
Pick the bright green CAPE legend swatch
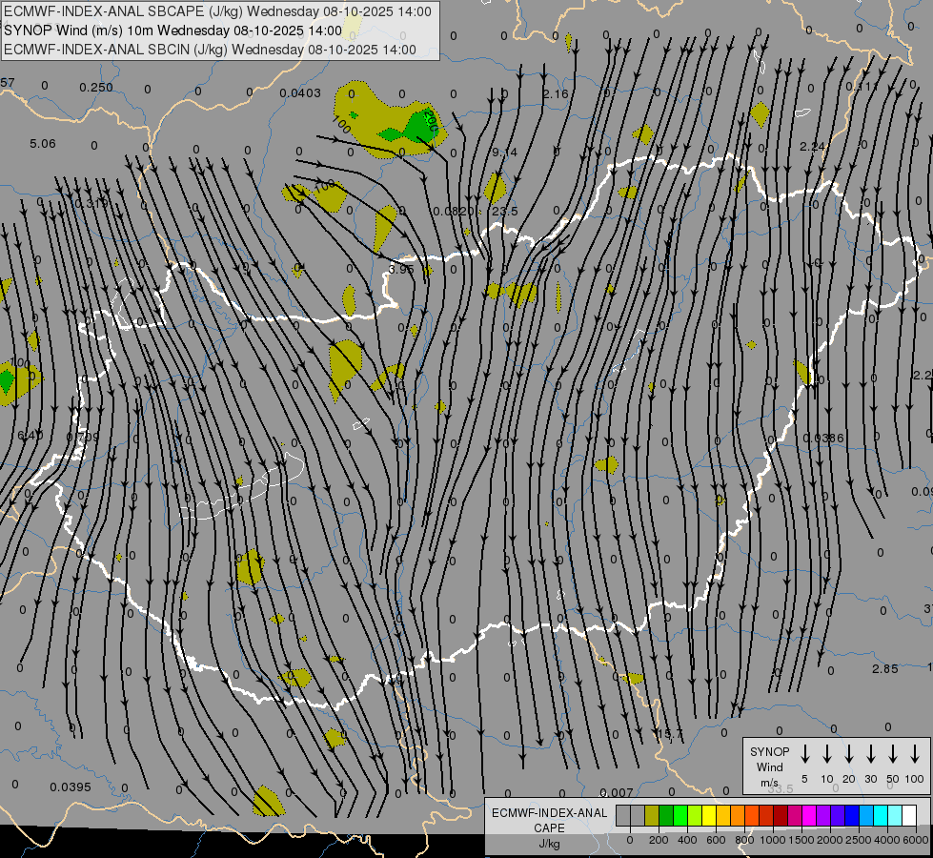[x=680, y=816]
